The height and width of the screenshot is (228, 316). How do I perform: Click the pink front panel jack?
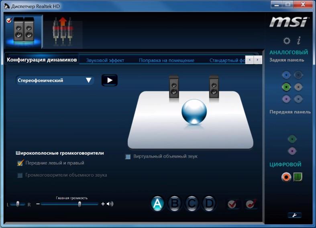[292, 151]
